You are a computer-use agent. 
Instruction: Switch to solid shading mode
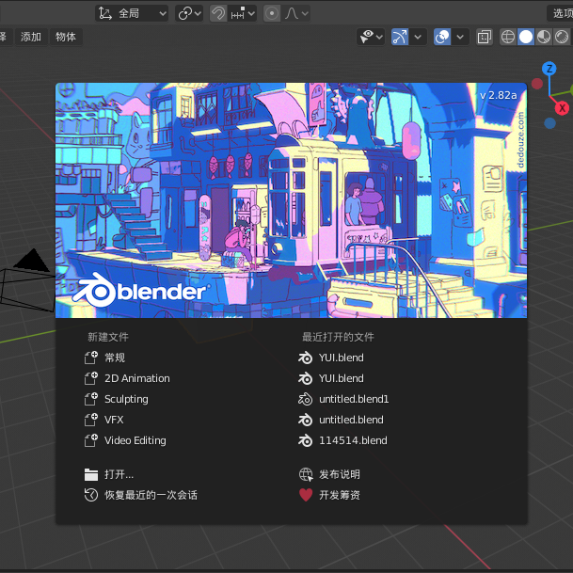pyautogui.click(x=526, y=37)
